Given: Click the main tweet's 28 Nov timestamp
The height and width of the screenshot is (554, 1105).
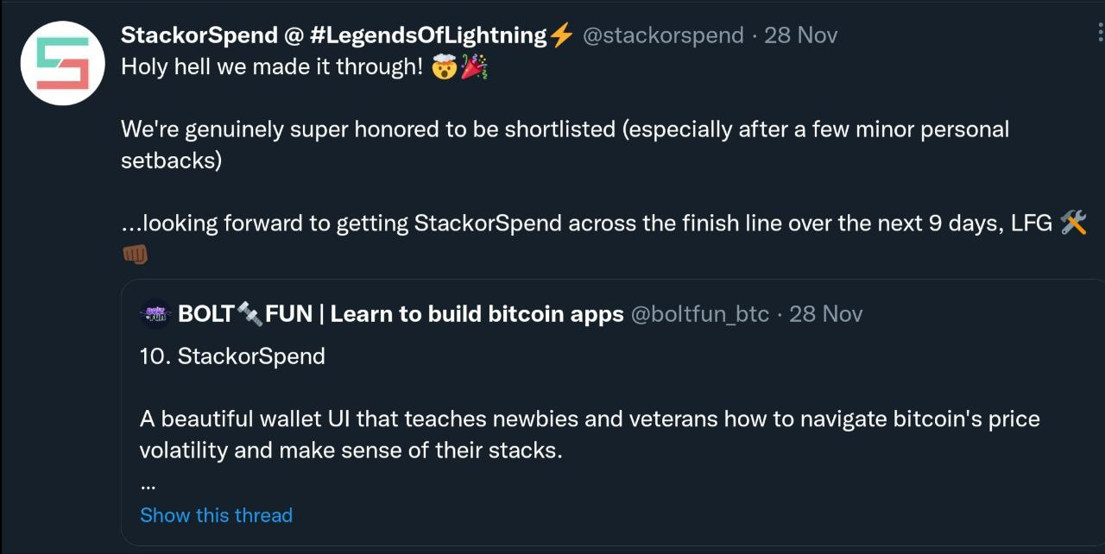Looking at the screenshot, I should (800, 35).
